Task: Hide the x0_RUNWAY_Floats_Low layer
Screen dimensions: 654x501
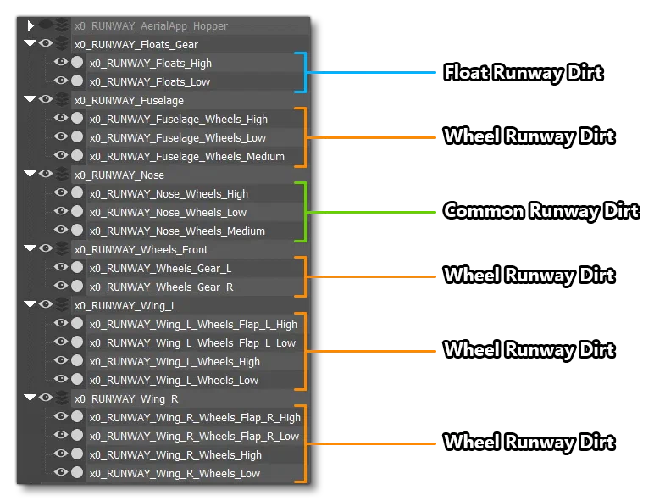Action: (61, 81)
